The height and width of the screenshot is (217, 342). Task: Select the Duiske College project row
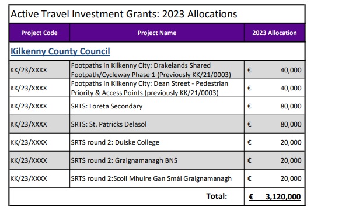(157, 142)
